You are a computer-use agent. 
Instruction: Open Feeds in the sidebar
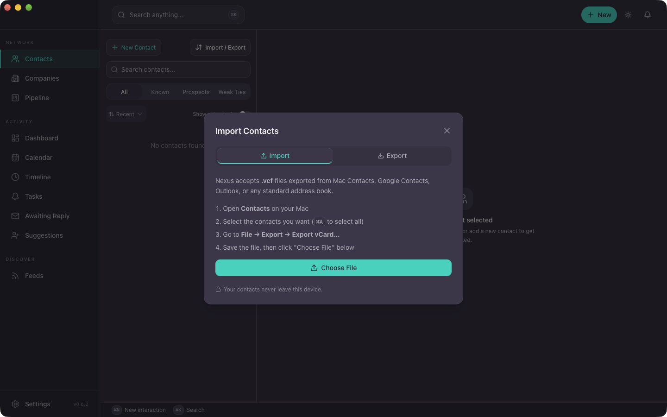50,276
